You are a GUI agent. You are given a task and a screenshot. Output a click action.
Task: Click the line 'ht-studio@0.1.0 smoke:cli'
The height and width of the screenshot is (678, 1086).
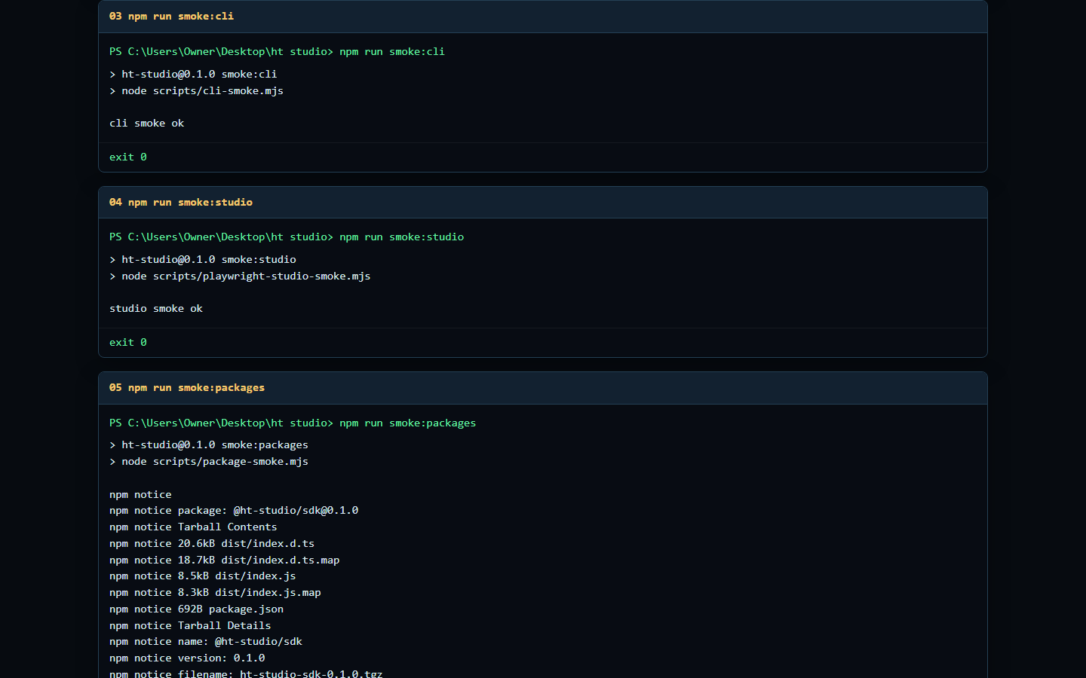(x=193, y=74)
